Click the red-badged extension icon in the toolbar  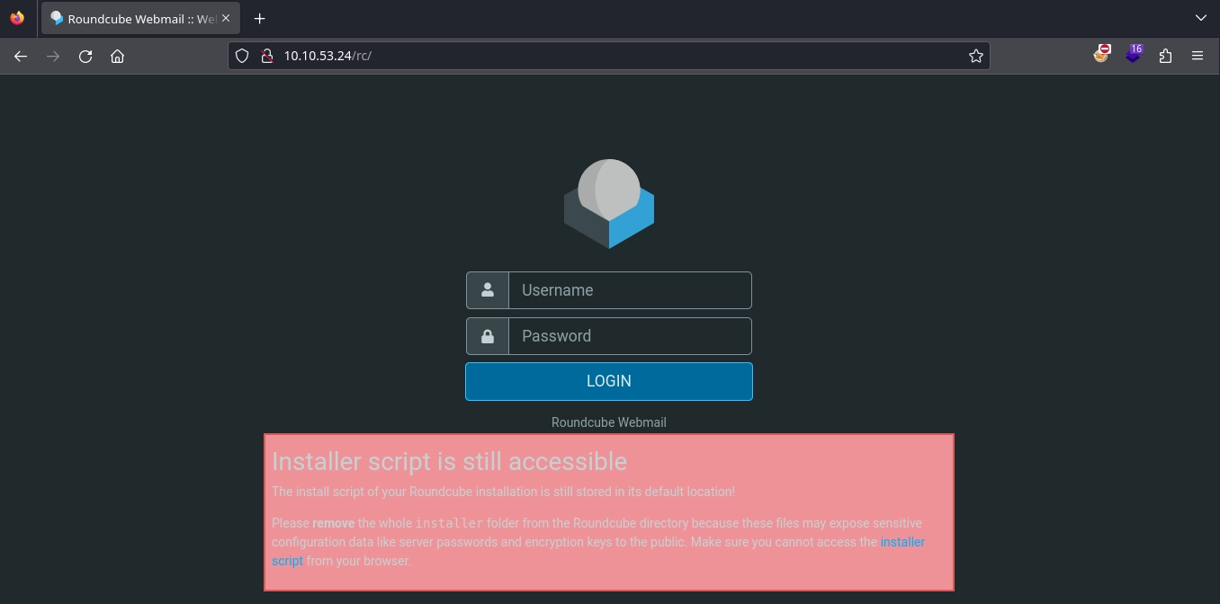click(x=1101, y=55)
